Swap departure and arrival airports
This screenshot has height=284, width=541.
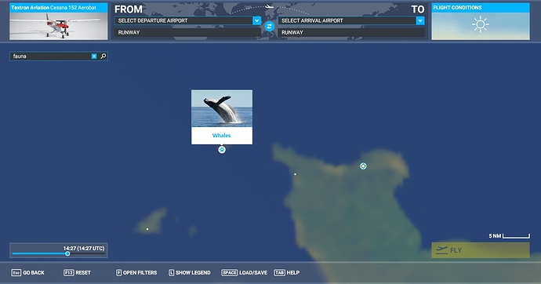pyautogui.click(x=270, y=26)
